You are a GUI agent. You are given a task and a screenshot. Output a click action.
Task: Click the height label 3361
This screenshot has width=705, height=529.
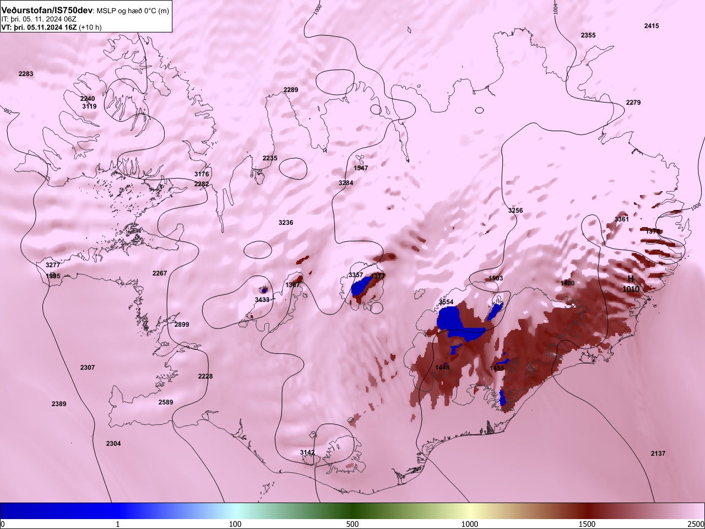(622, 219)
